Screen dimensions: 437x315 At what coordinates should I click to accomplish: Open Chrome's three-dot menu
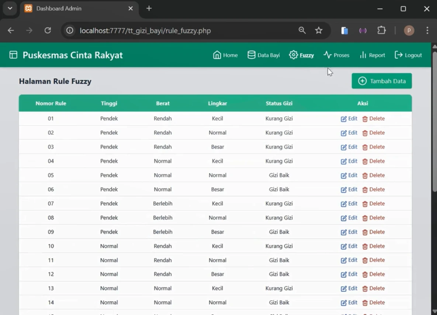[x=427, y=31]
